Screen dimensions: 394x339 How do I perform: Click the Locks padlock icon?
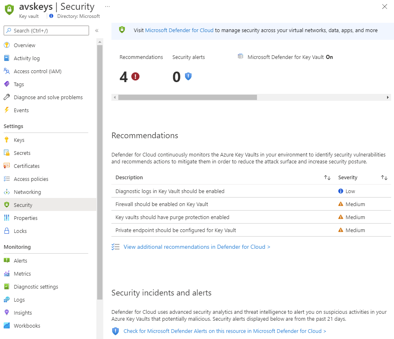7,231
